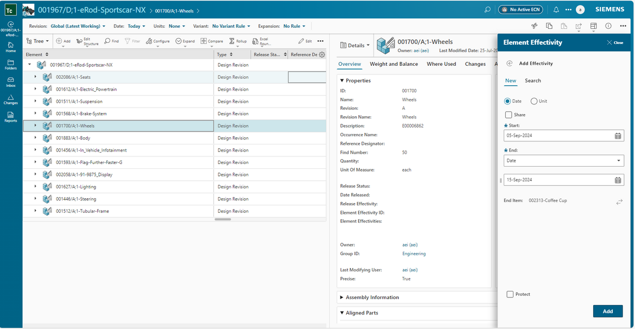
Task: Check the Share checkbox
Action: [x=509, y=115]
